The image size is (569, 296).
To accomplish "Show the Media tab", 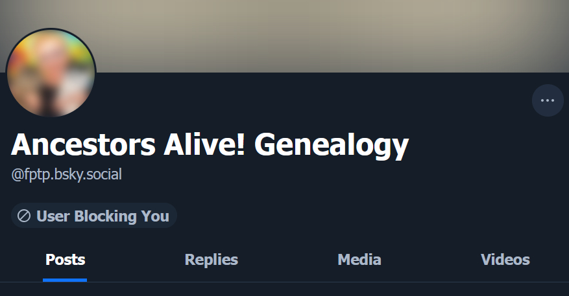I will pyautogui.click(x=359, y=260).
